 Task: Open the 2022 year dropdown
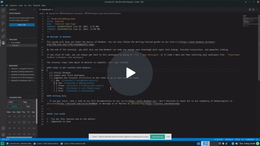point(14,102)
